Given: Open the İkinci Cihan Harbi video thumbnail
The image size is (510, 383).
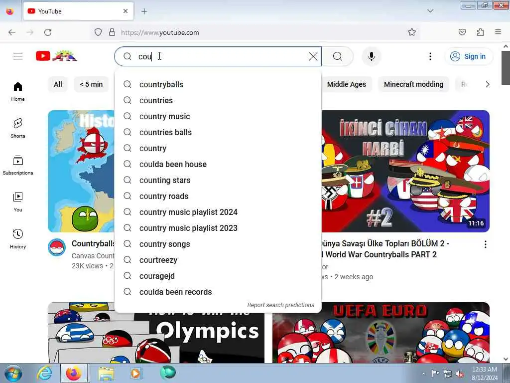Looking at the screenshot, I should point(405,172).
